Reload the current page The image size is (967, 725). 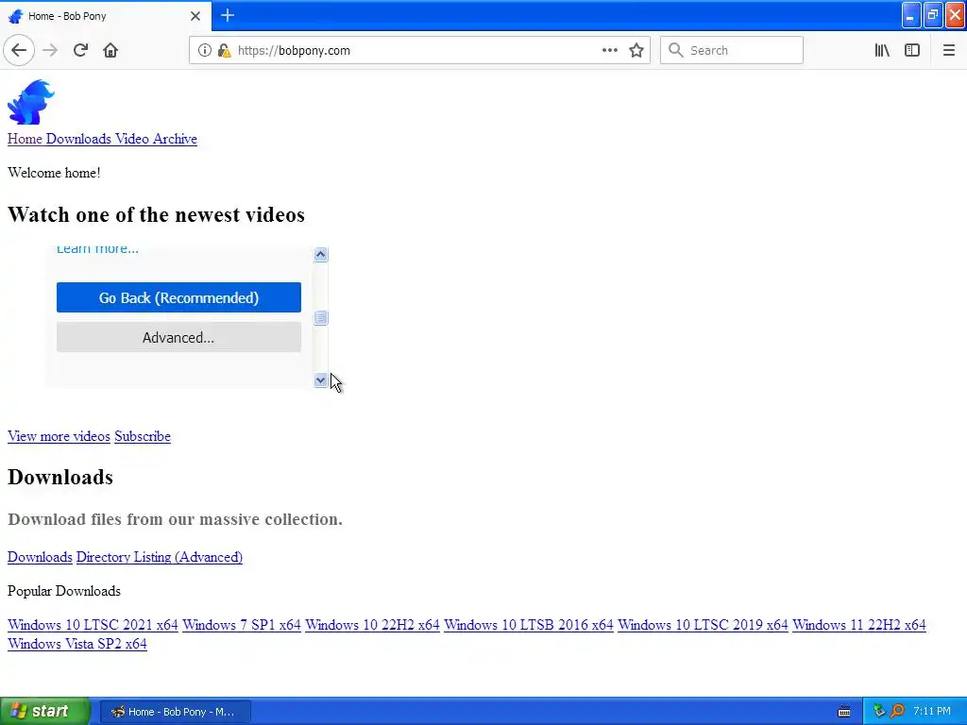pyautogui.click(x=80, y=51)
